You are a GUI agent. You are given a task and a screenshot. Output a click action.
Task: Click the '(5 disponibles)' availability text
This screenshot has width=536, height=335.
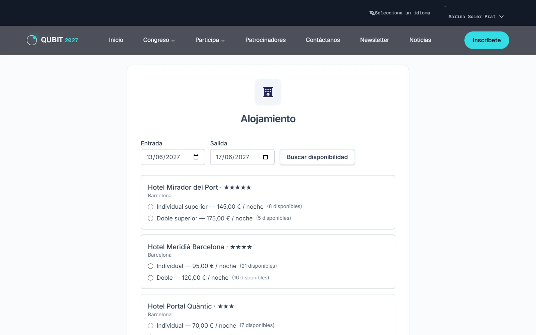[x=274, y=218]
